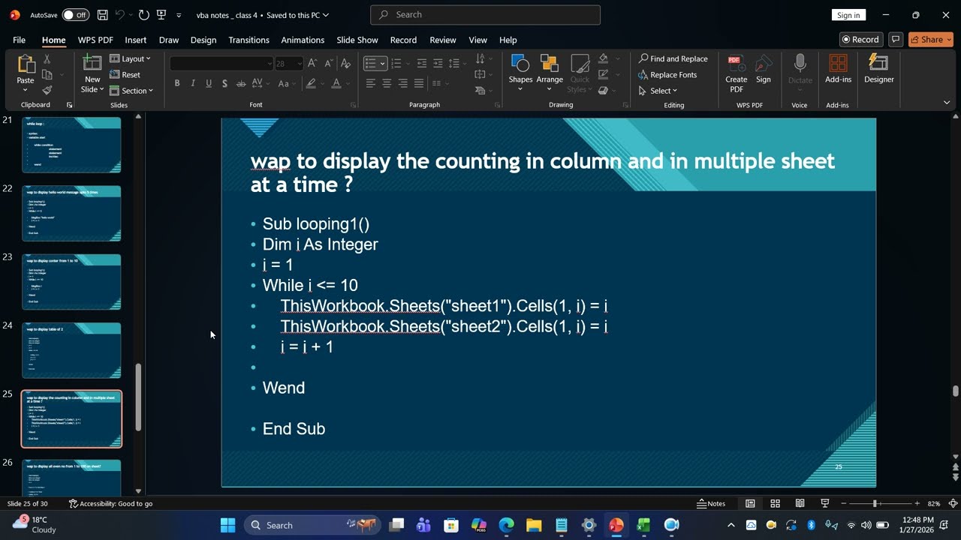Open comments pane icon near Share

pos(895,40)
